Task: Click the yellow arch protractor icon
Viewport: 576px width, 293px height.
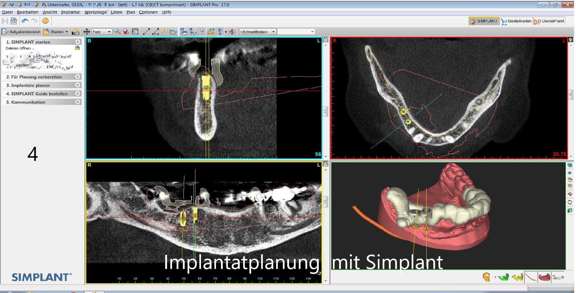Action: click(x=211, y=32)
